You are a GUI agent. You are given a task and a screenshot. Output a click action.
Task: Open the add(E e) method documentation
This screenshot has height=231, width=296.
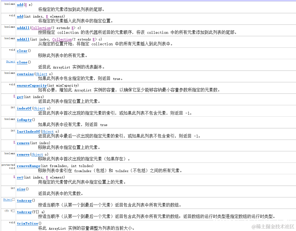pyautogui.click(x=20, y=5)
